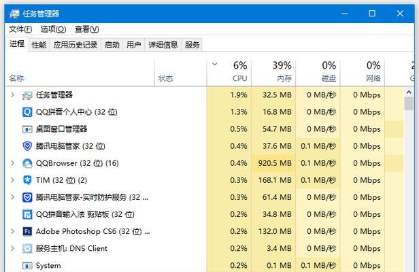Select the 桌面窗口管理器 process icon
The width and height of the screenshot is (419, 272).
(27, 129)
